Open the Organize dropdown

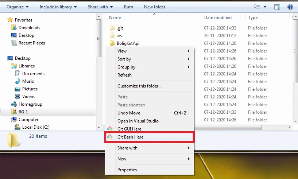coord(18,7)
